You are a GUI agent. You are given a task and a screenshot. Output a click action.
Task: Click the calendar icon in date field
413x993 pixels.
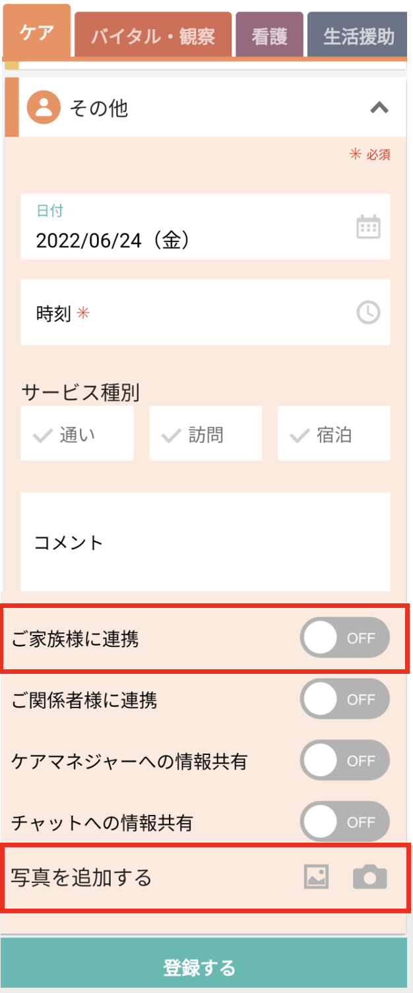(368, 227)
